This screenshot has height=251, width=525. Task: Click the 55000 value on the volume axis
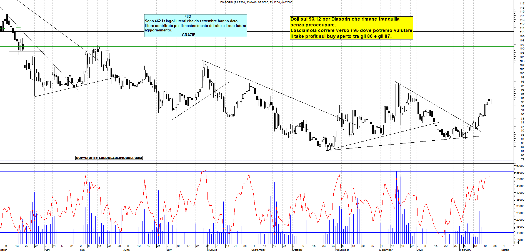click(x=520, y=173)
